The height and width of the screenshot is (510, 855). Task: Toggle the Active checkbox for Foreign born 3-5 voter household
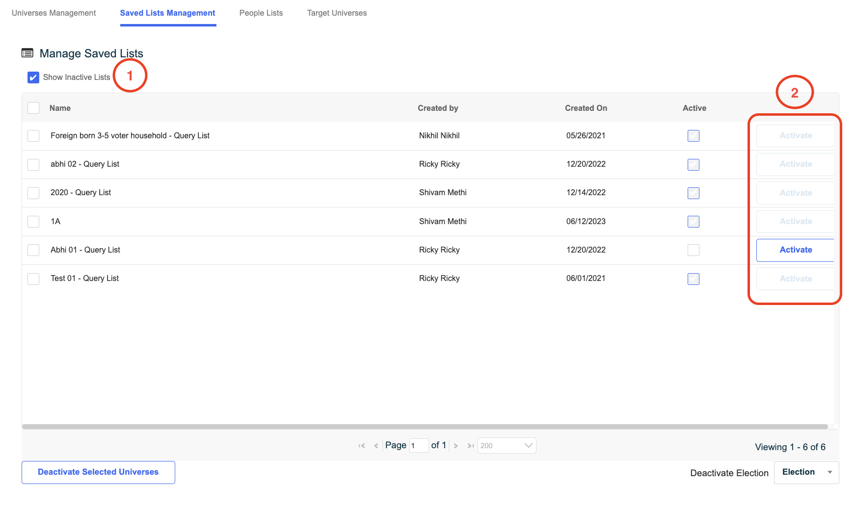click(694, 136)
